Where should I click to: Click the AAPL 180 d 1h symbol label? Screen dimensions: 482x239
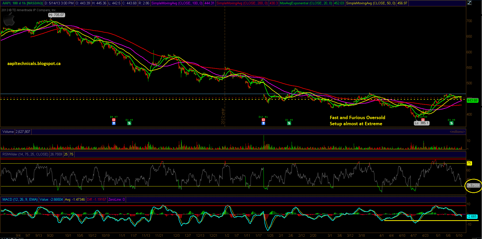point(22,3)
